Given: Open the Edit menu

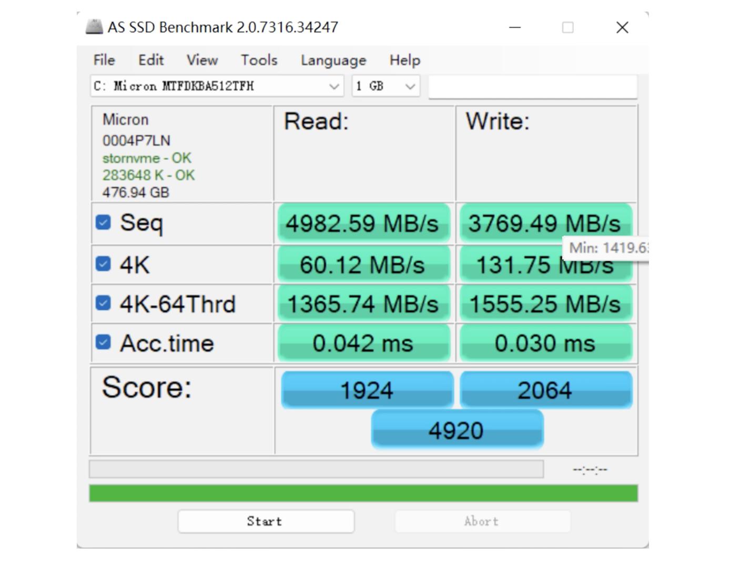Looking at the screenshot, I should (151, 60).
